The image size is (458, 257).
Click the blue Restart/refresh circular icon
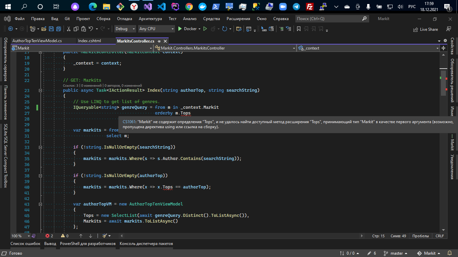[x=224, y=29]
